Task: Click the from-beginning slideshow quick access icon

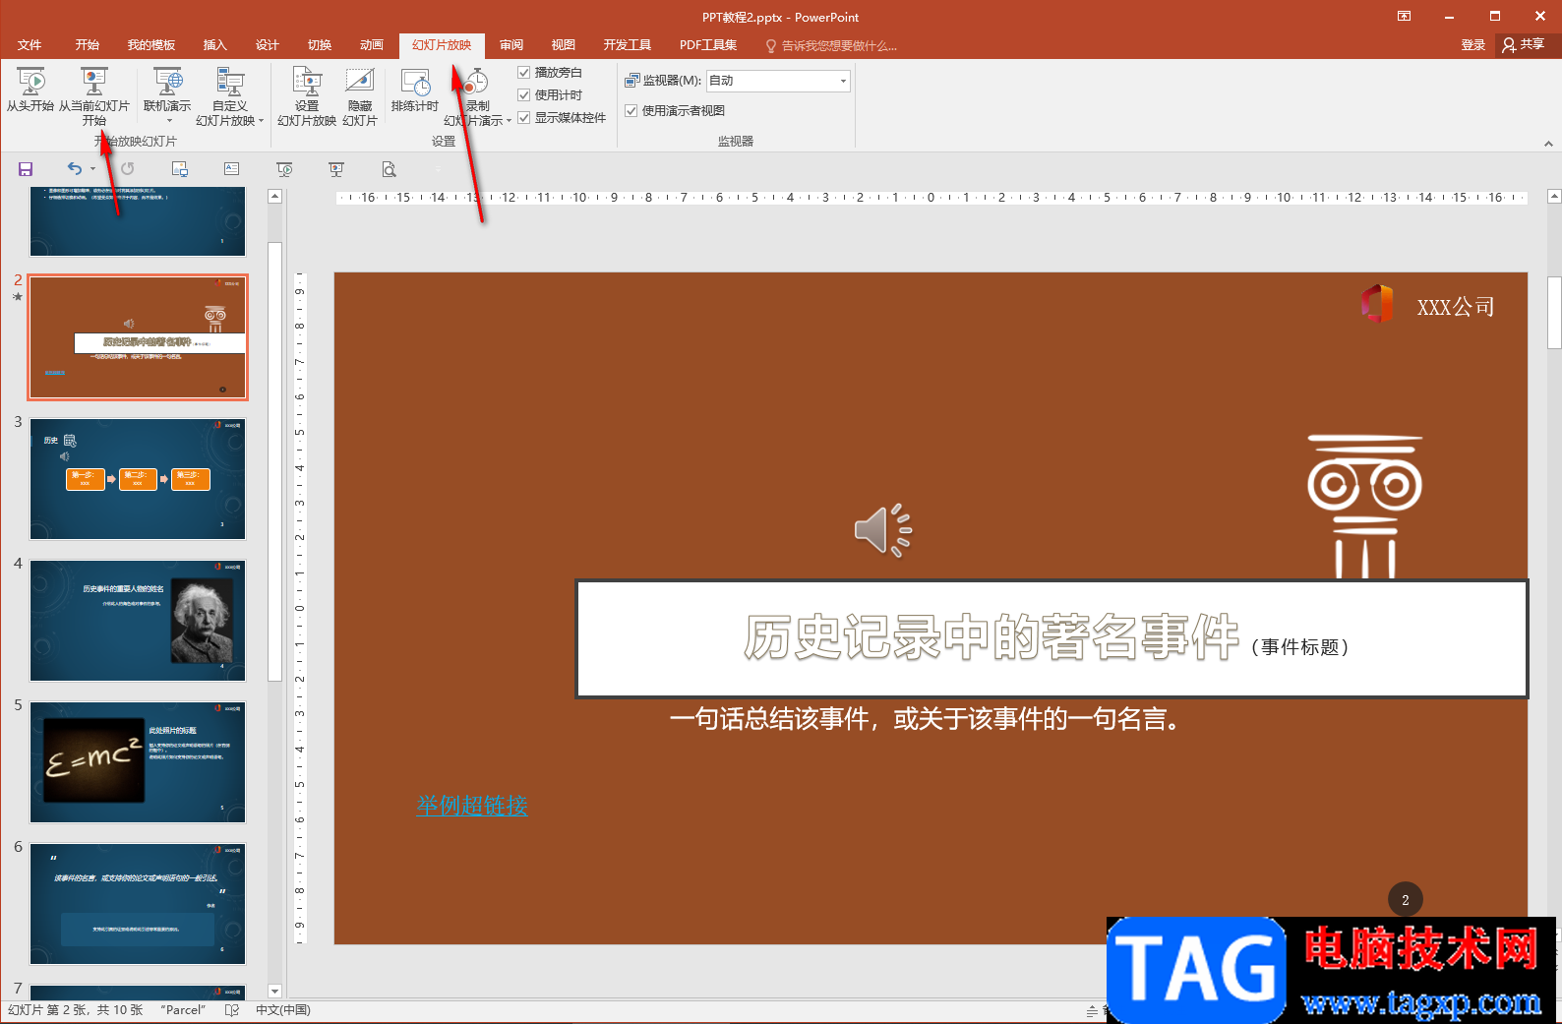Action: 284,169
